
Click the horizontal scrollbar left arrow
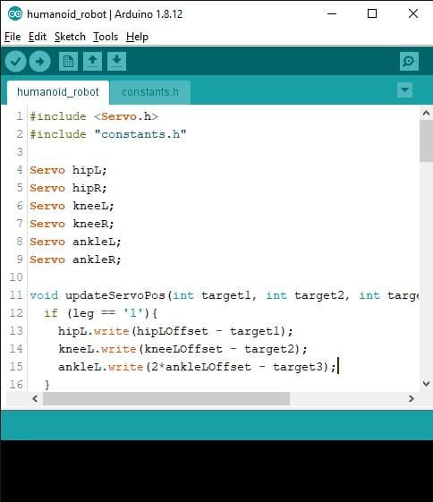pos(35,398)
